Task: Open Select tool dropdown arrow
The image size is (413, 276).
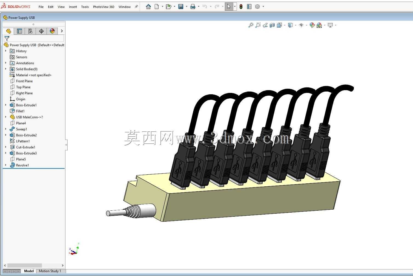Action: [235, 7]
